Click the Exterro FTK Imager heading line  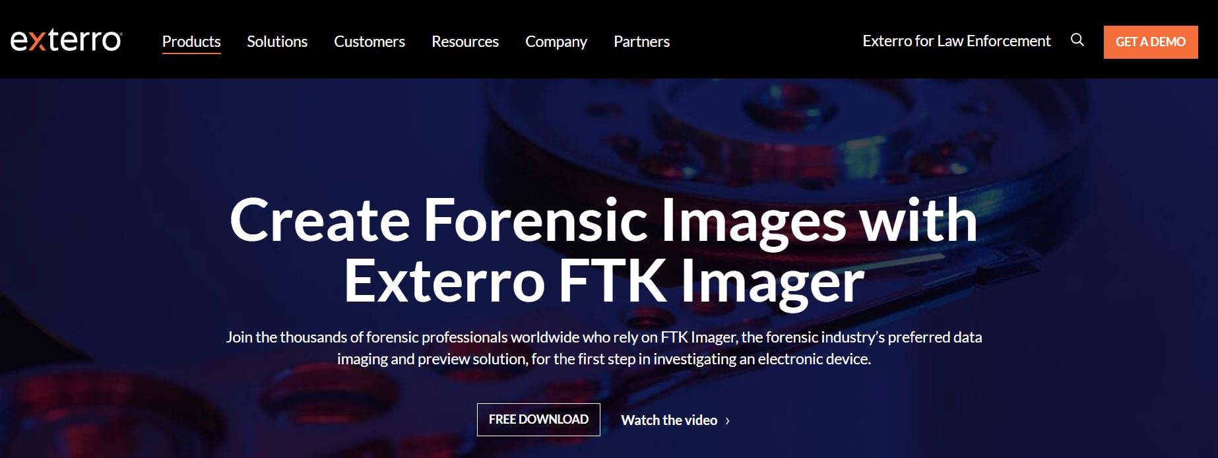tap(604, 281)
